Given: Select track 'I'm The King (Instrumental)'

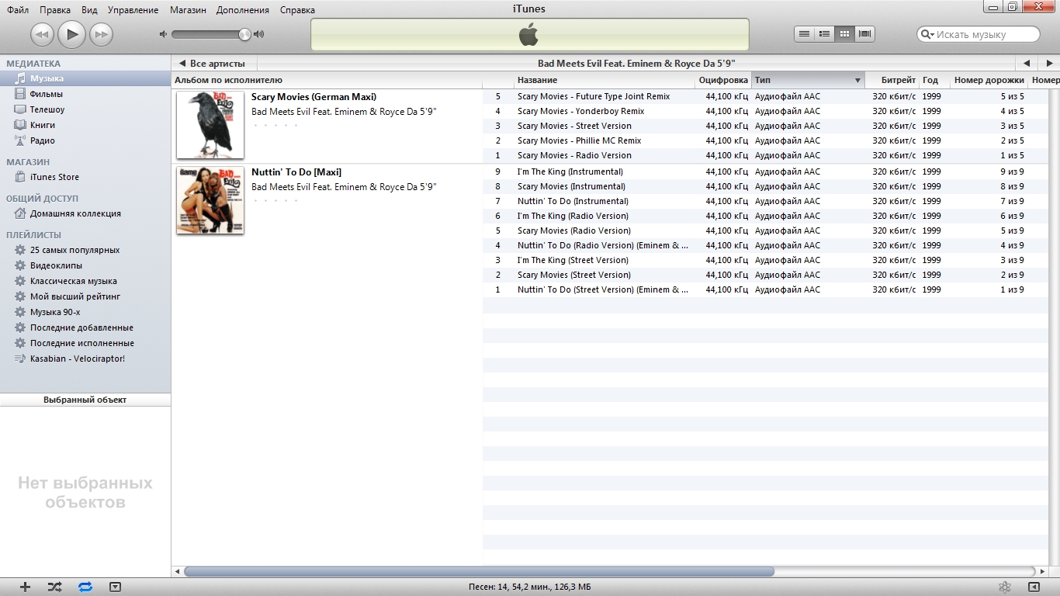Looking at the screenshot, I should [x=570, y=172].
